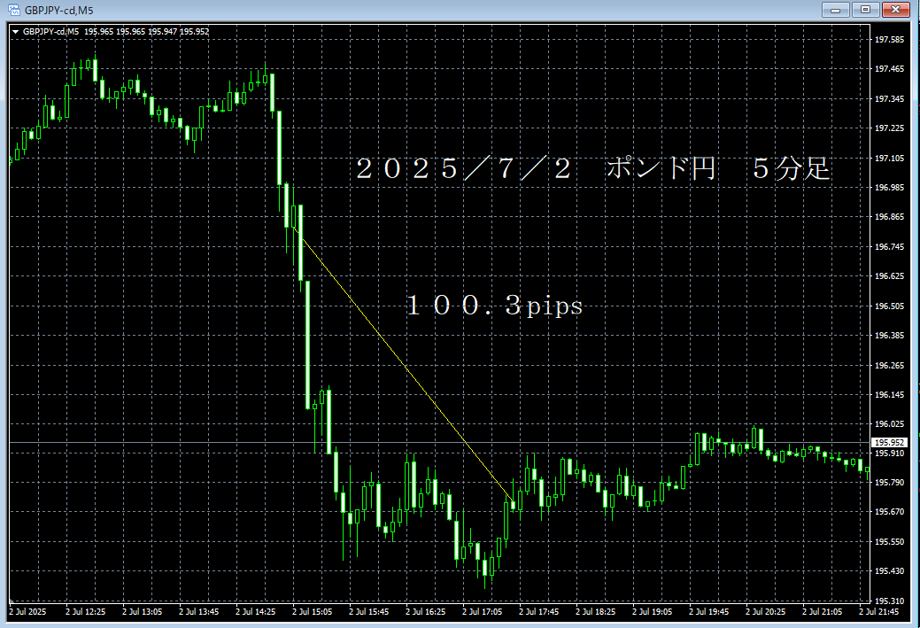920x628 pixels.
Task: Click the 196.625 price scale value
Action: click(x=890, y=275)
